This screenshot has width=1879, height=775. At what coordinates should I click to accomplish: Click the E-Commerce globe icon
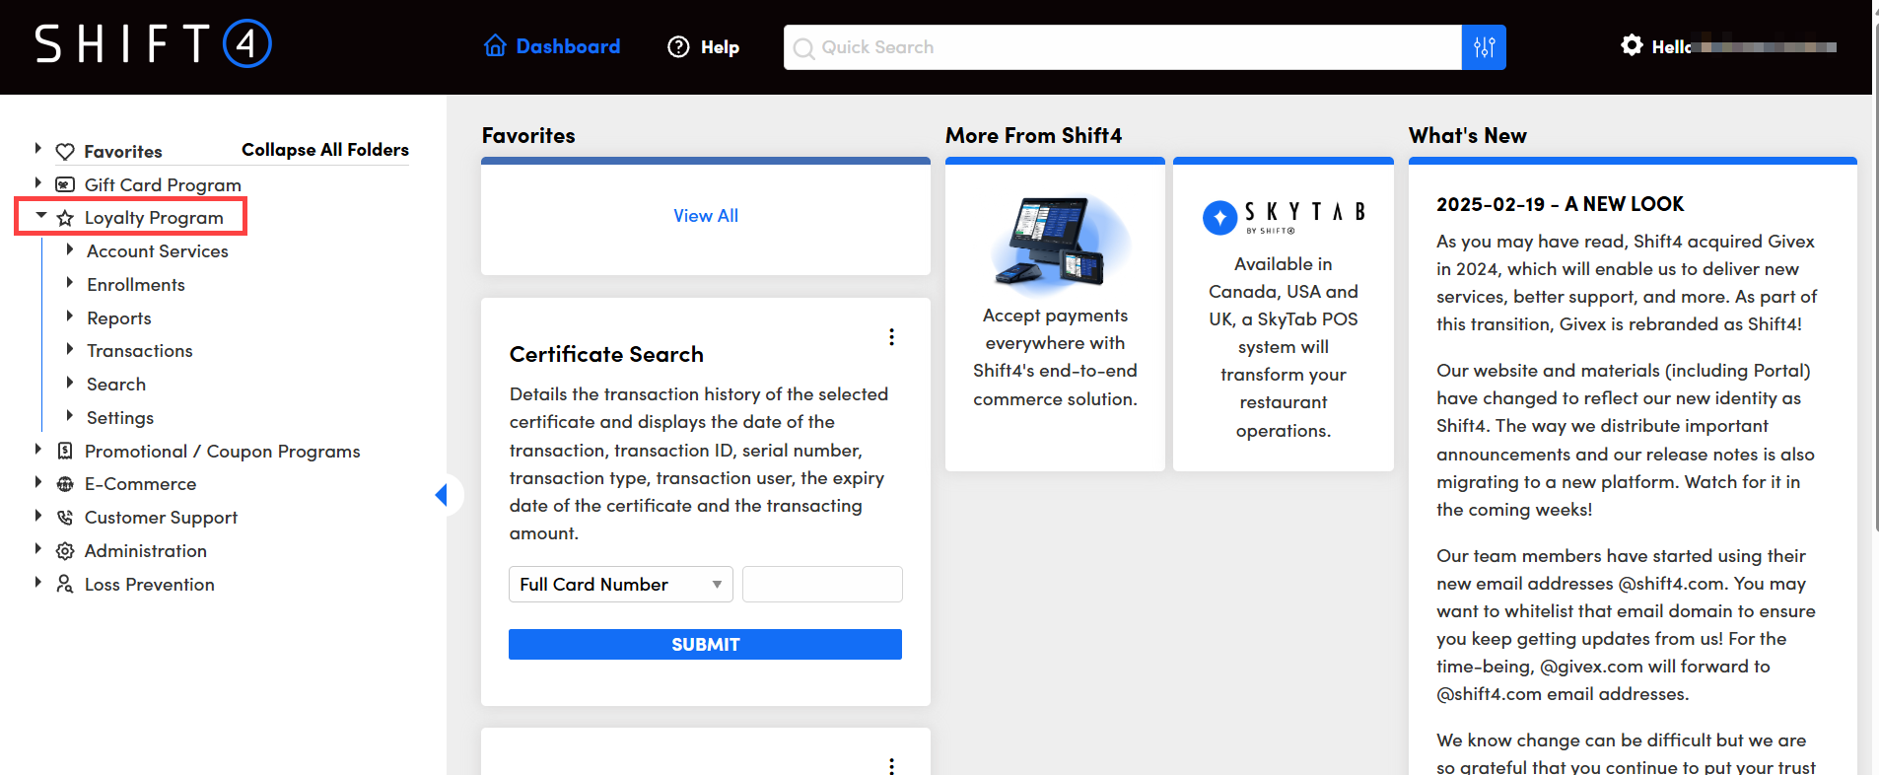point(65,484)
